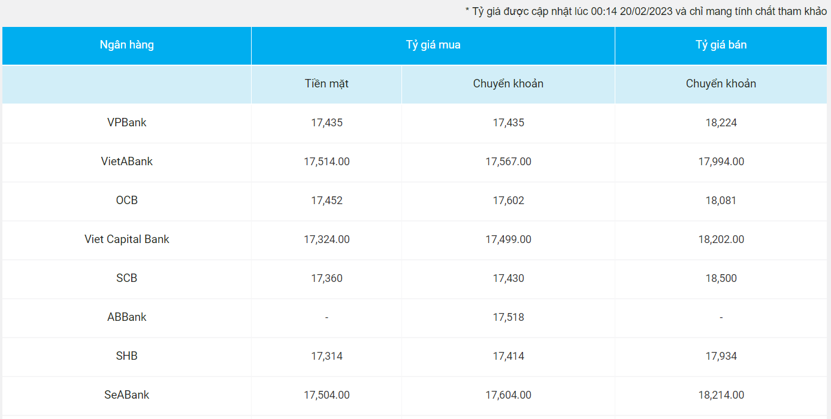The height and width of the screenshot is (419, 831).
Task: Click SeABank's transfer buy rate 17,604.00
Action: (x=508, y=395)
